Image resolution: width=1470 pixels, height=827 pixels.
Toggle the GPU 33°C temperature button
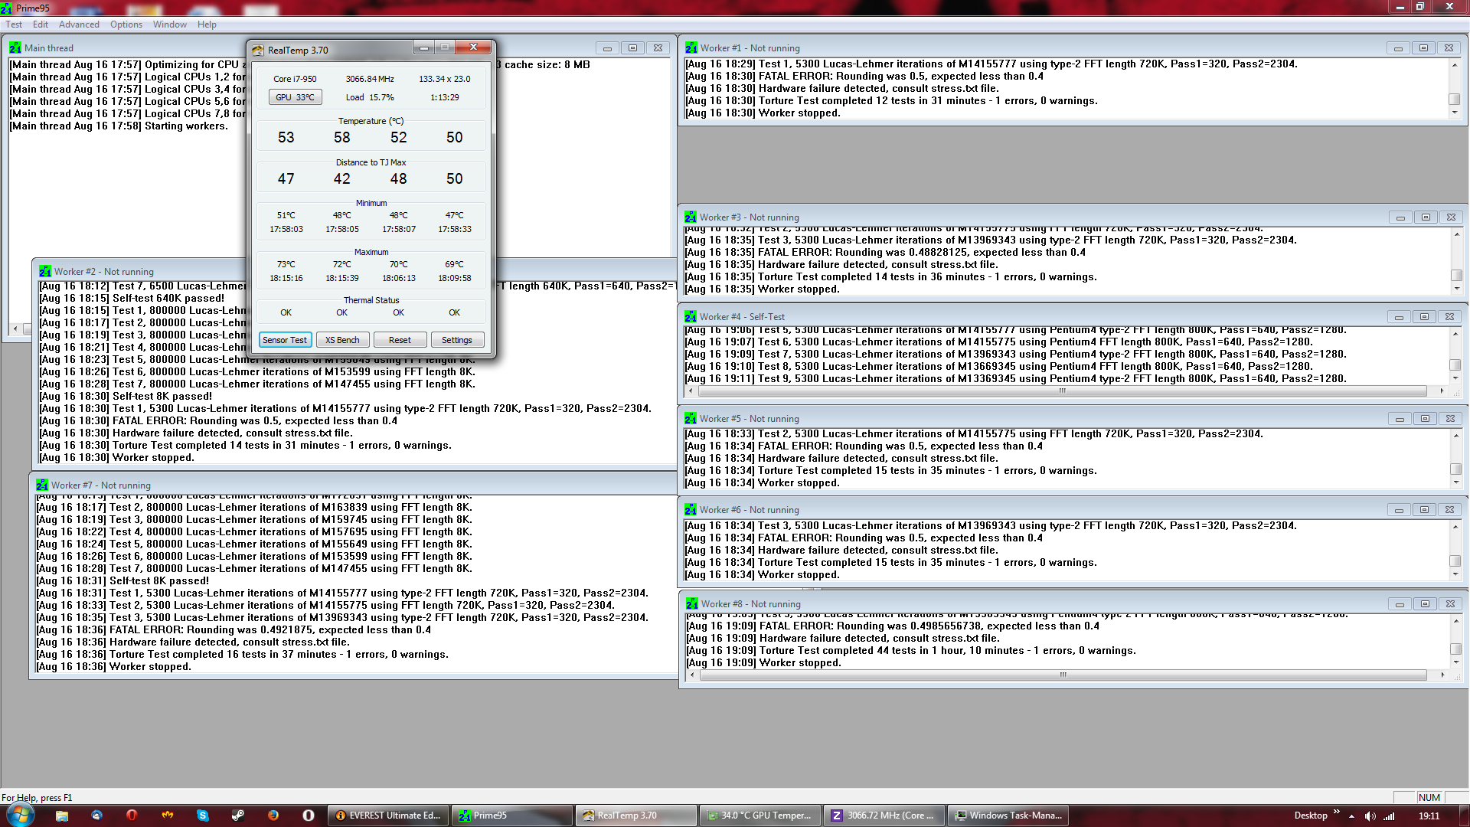pyautogui.click(x=295, y=97)
